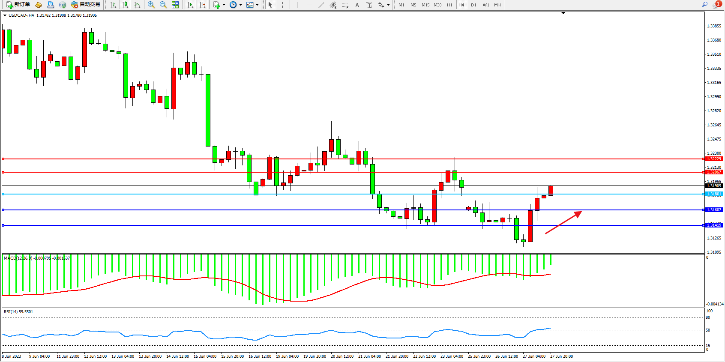Toggle AutoTrading (自动交易) button
This screenshot has height=362, width=725.
85,5
